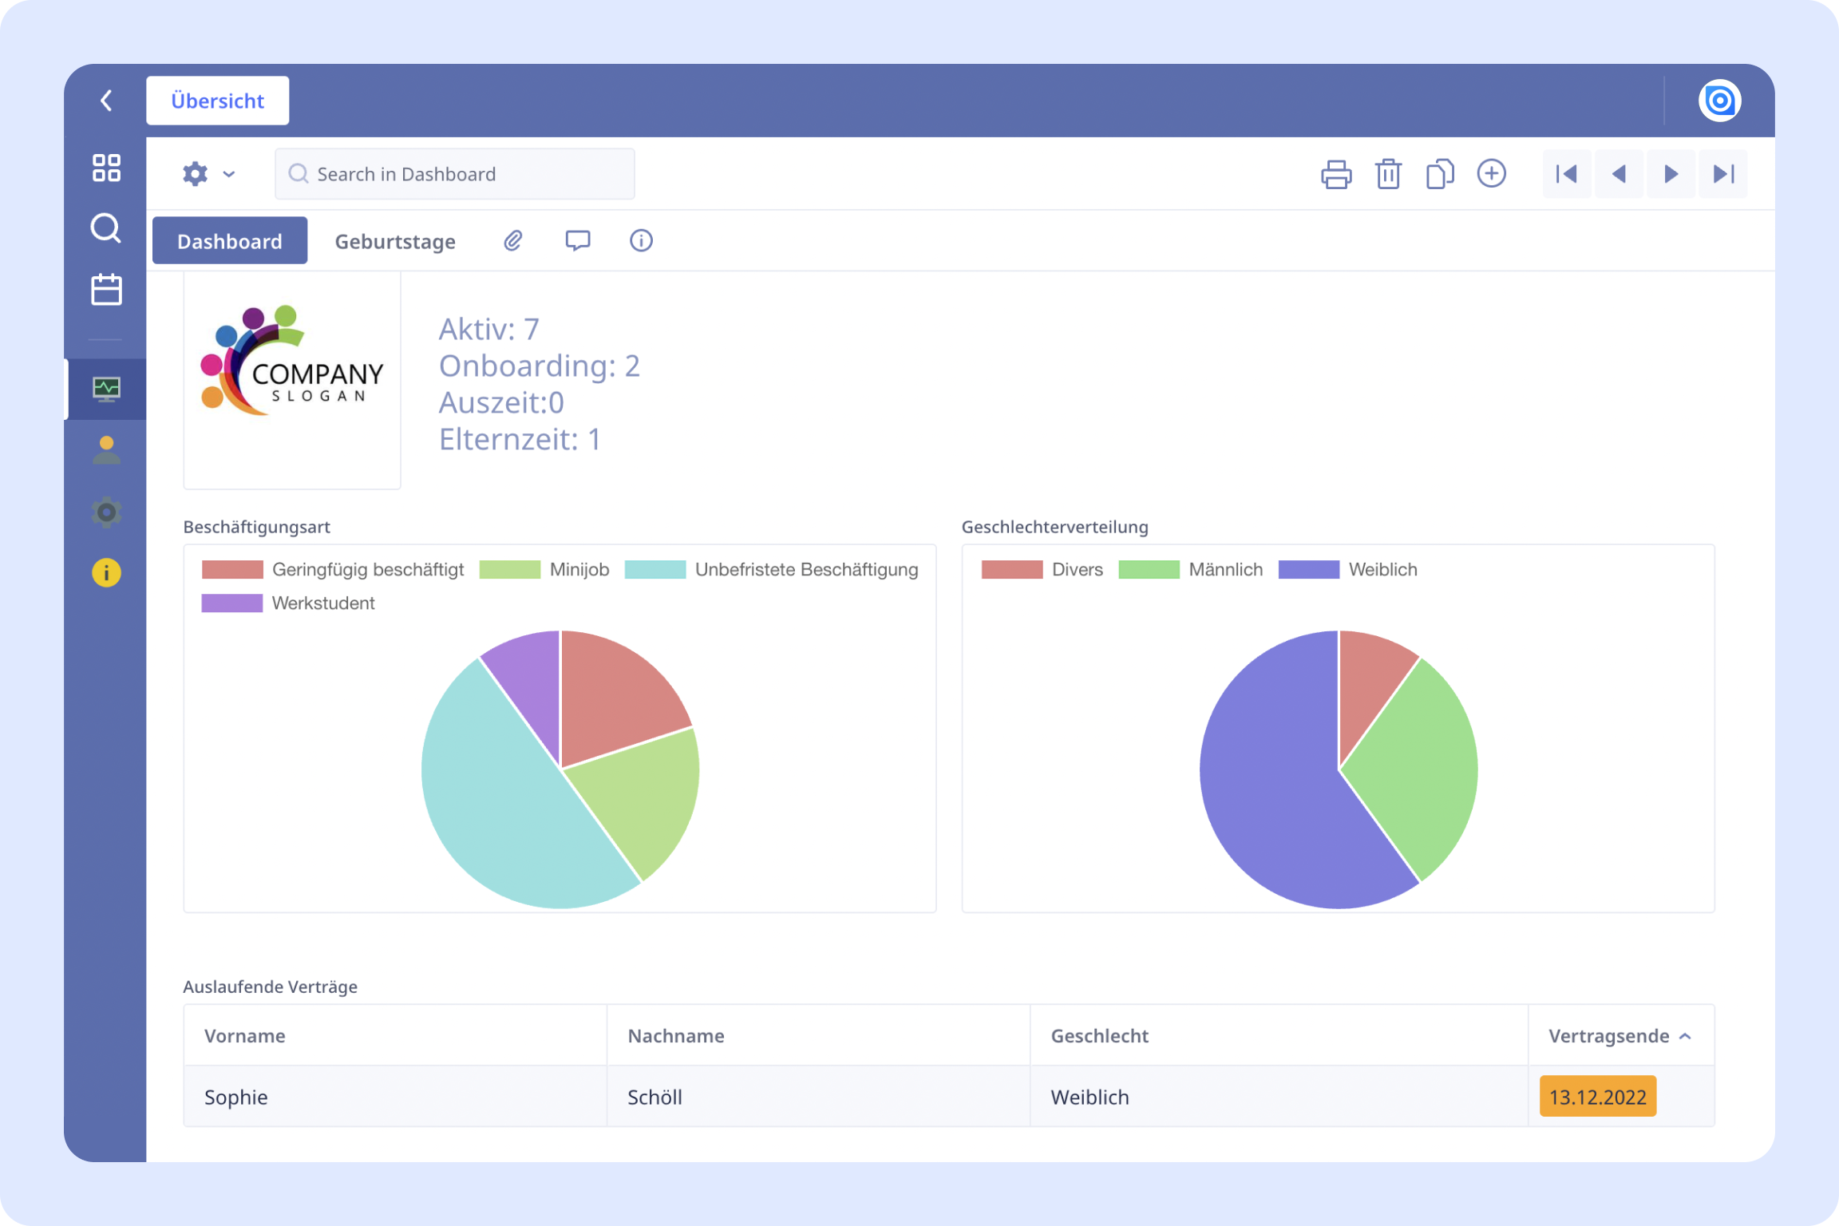Screen dimensions: 1839x1226
Task: Expand the settings gear dropdown
Action: tap(208, 174)
